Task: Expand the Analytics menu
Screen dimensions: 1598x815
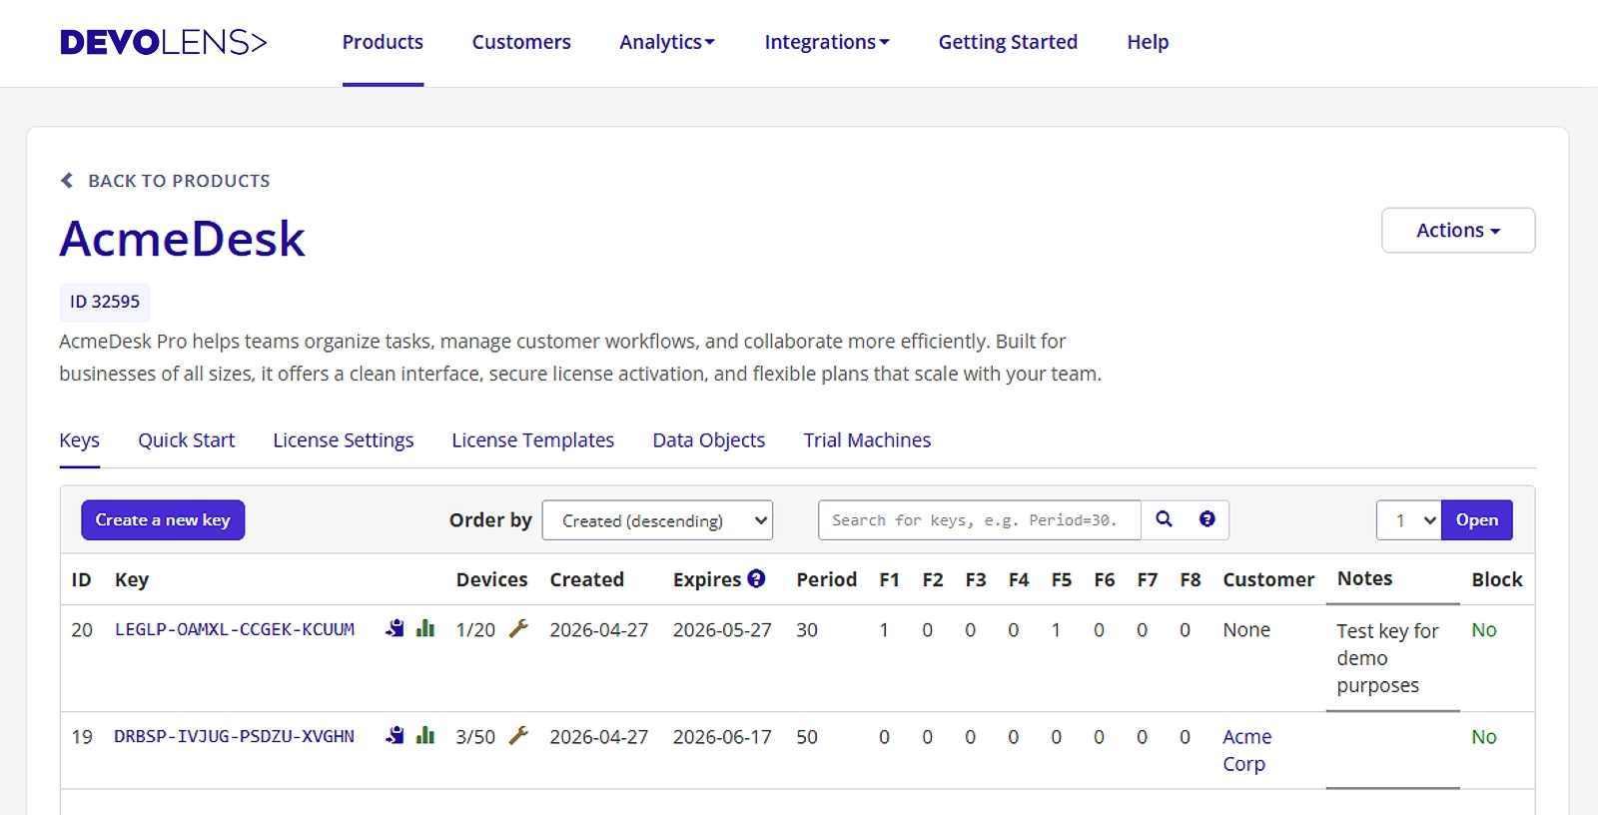Action: pyautogui.click(x=667, y=42)
